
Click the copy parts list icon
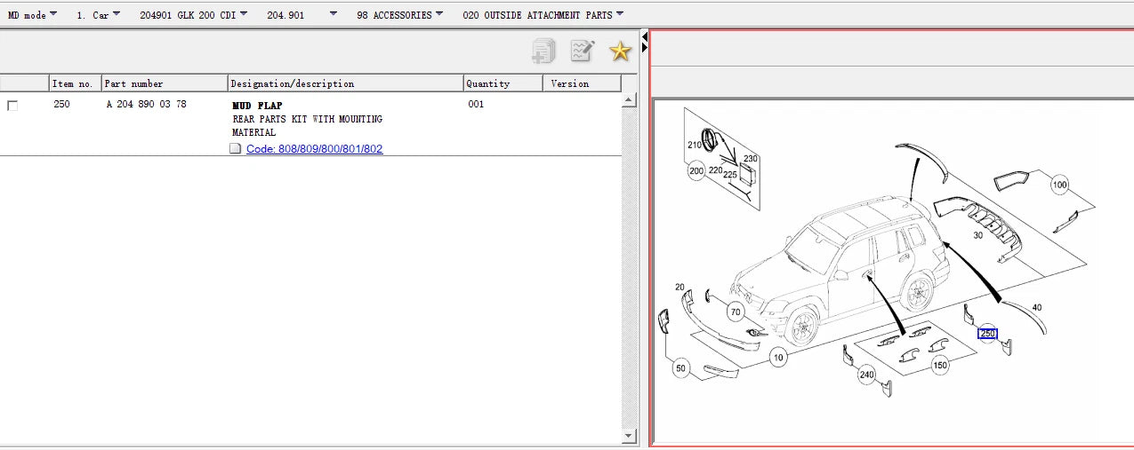tap(543, 51)
